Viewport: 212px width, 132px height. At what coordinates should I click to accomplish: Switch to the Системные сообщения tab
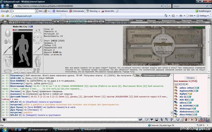pyautogui.click(x=155, y=75)
